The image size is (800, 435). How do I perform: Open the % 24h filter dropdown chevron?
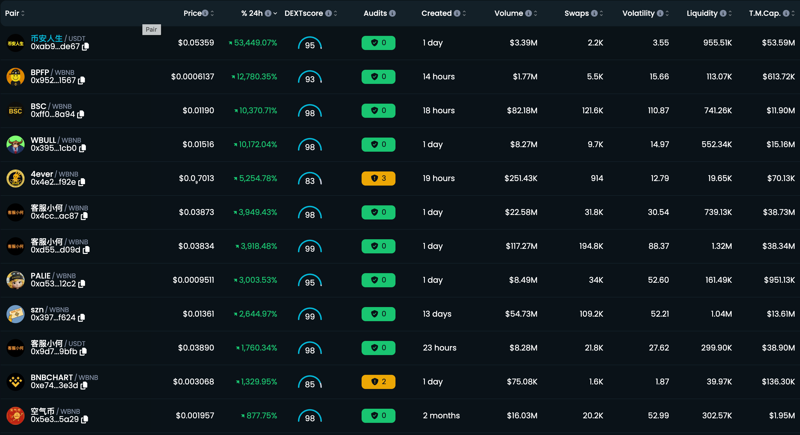pos(275,13)
